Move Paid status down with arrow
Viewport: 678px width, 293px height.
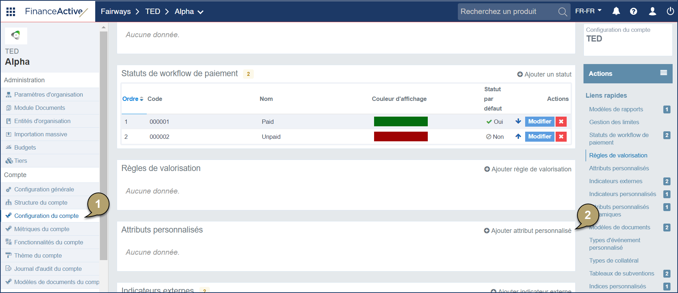518,121
